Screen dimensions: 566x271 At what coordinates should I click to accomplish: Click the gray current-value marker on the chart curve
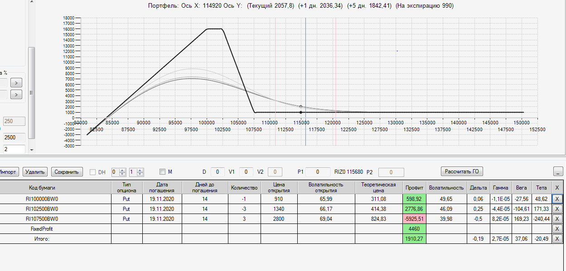301,106
